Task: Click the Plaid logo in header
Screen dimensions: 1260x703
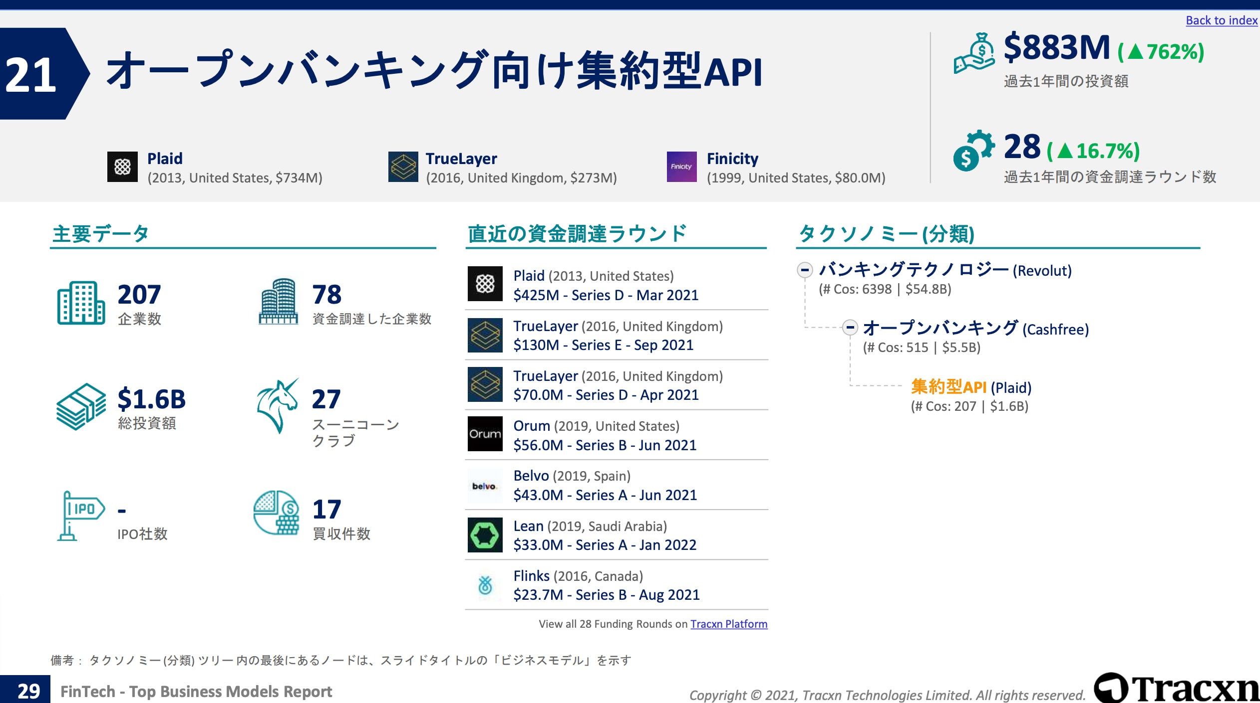Action: click(x=122, y=167)
